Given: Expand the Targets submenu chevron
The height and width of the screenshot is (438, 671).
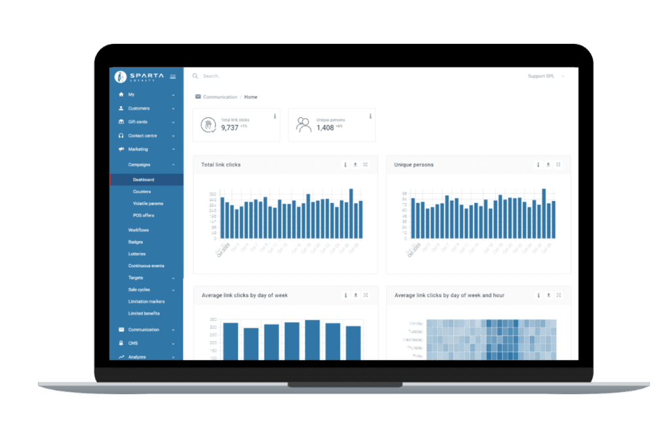Looking at the screenshot, I should (173, 278).
